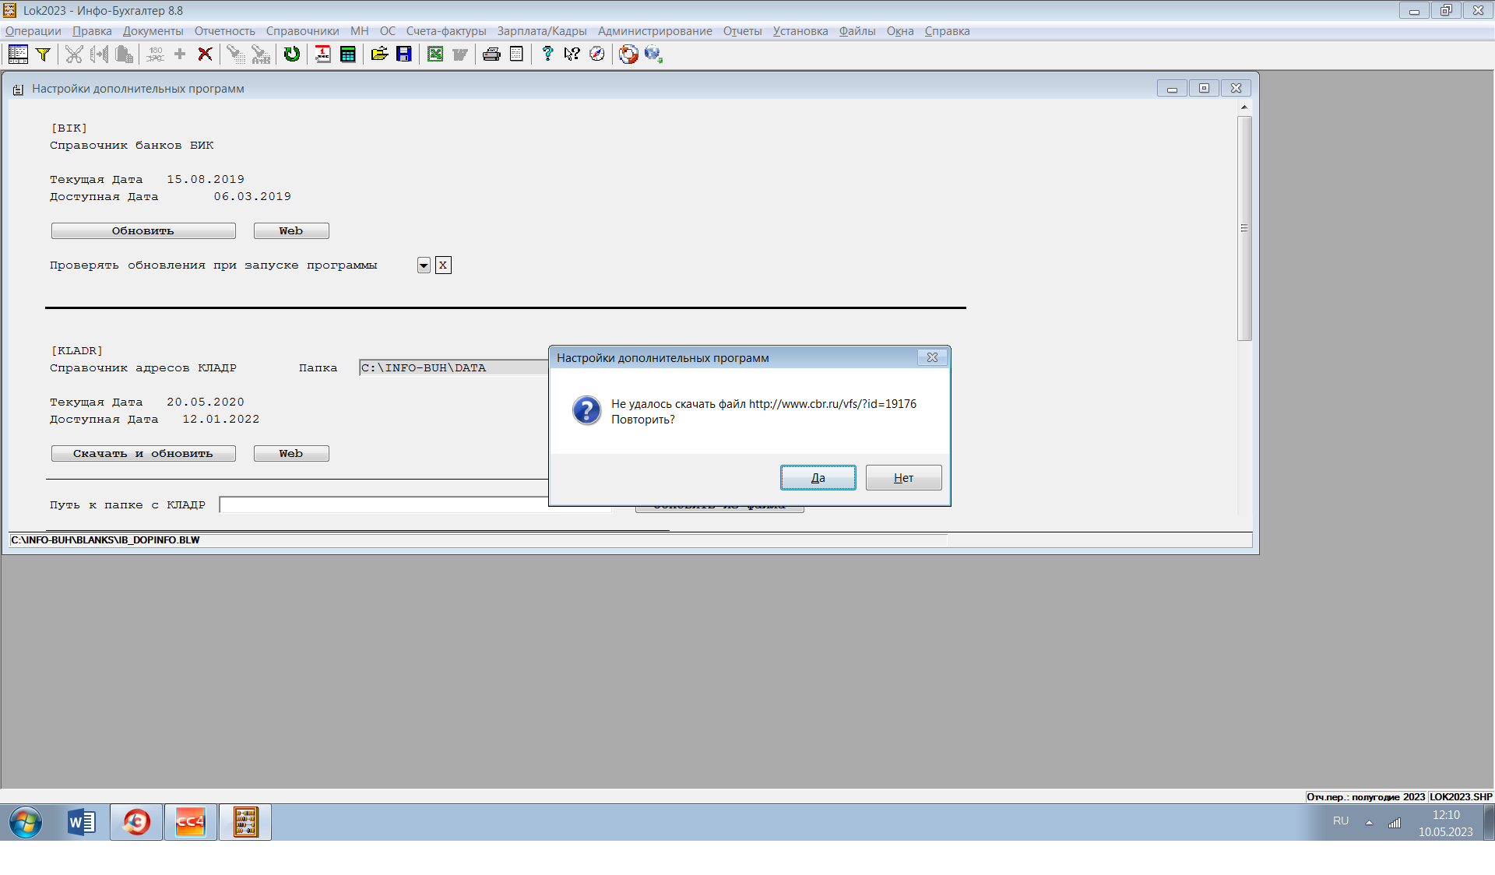Click the yellow filter funnel icon
This screenshot has height=875, width=1495.
coord(44,54)
